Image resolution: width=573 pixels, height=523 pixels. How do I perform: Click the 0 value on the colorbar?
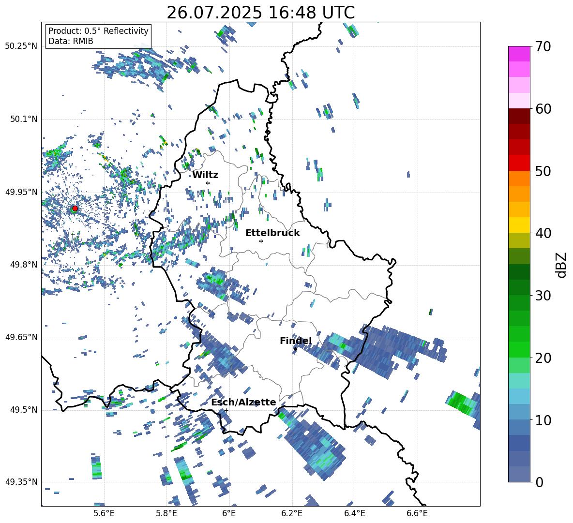539,482
